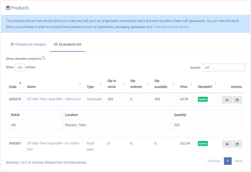
Task: Sort by Qty in stock column
Action: 112,84
